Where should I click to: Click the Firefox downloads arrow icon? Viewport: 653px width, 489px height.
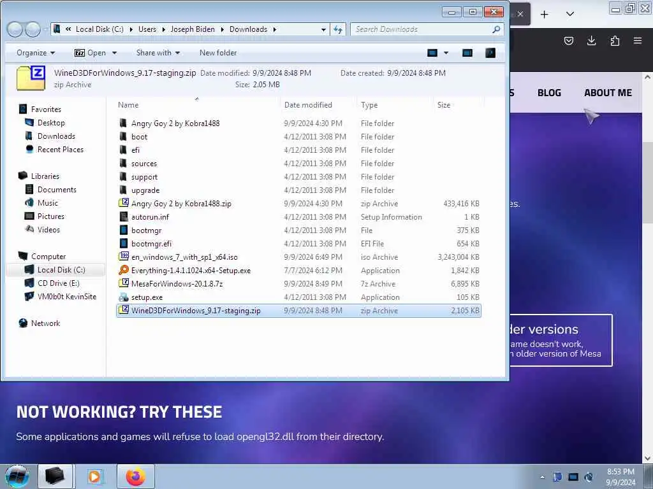pos(591,41)
